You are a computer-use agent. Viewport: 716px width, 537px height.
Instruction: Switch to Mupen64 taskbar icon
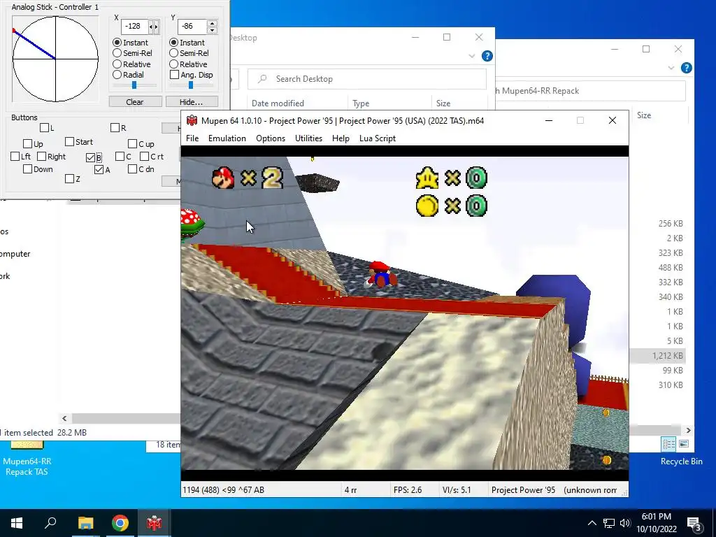[154, 523]
